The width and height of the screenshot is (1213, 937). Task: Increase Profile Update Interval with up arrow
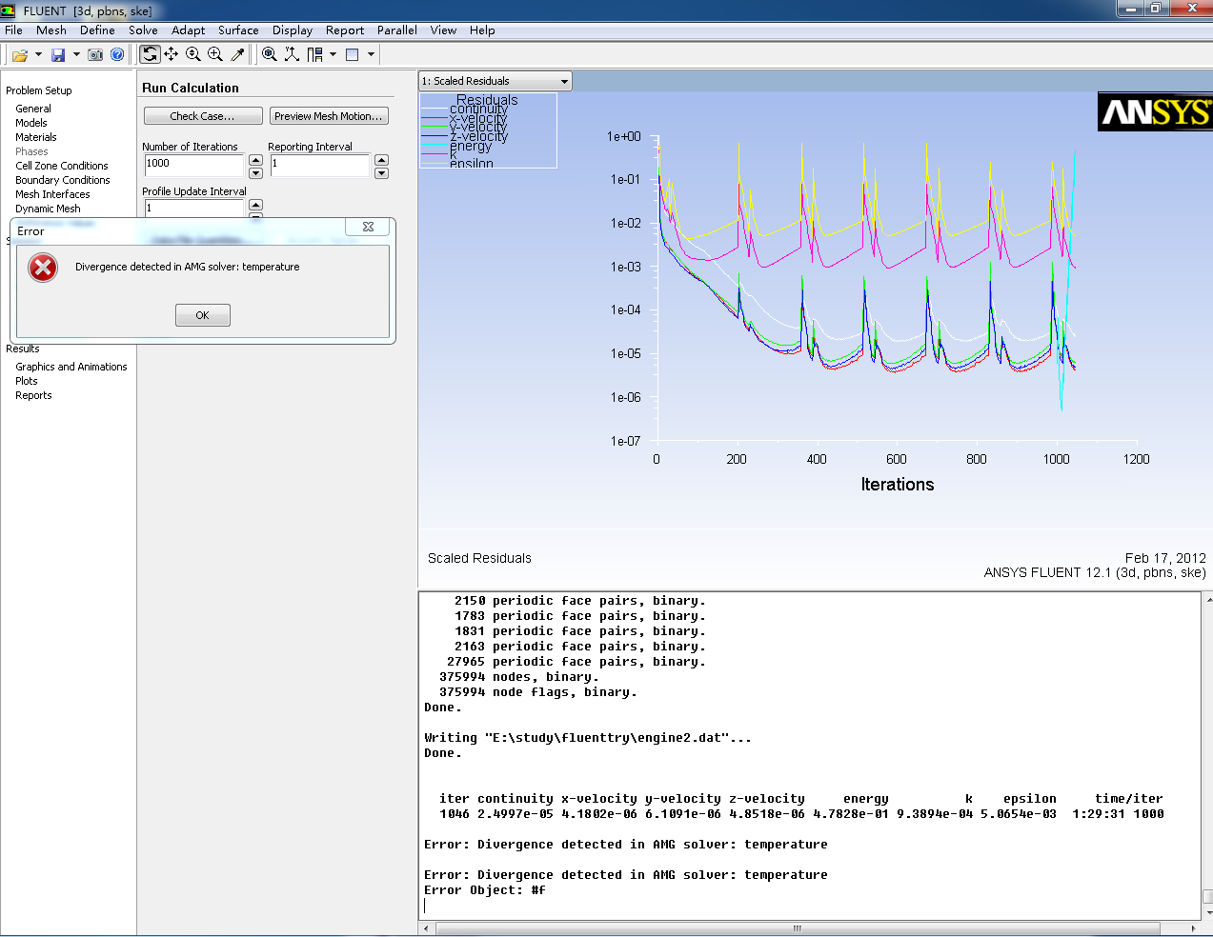(255, 204)
